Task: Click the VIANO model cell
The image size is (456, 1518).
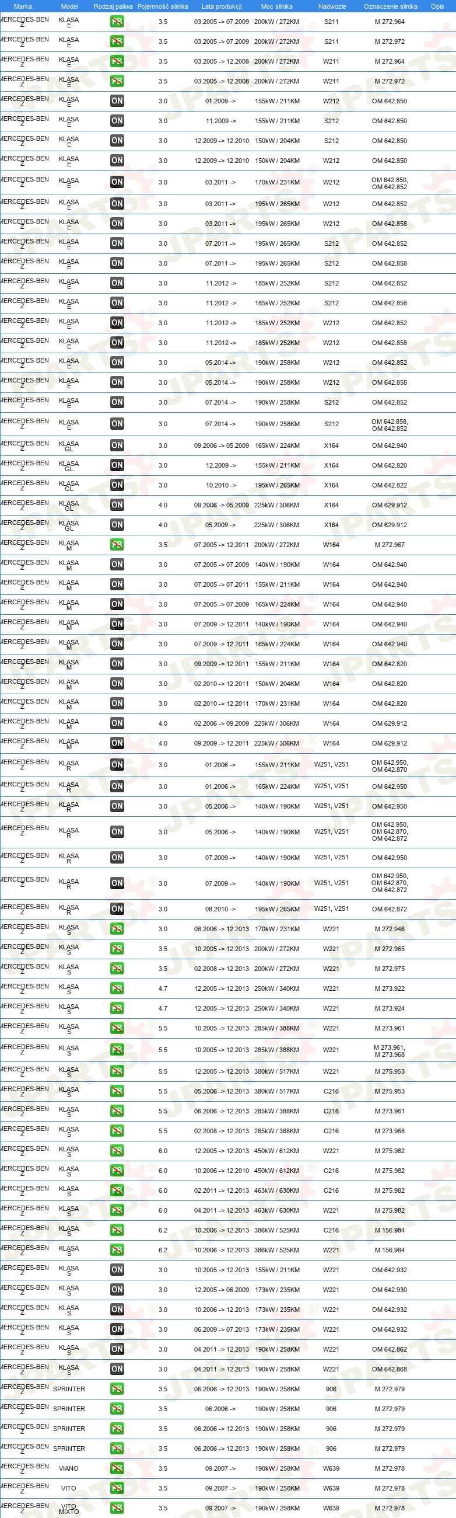Action: coord(69,1468)
